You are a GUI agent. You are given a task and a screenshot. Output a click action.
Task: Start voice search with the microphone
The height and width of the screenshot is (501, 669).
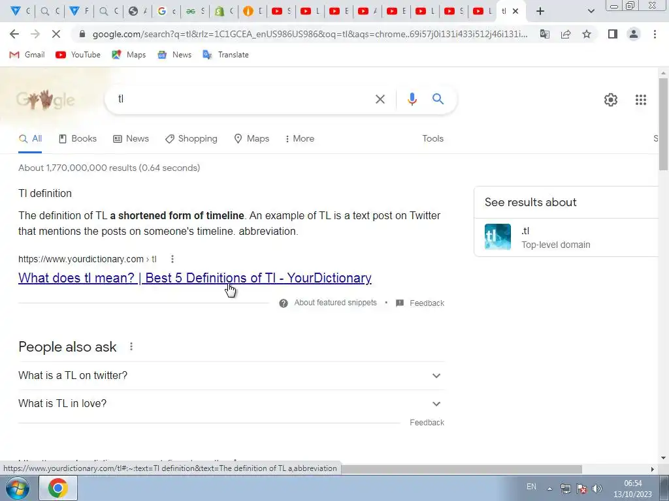(x=412, y=99)
